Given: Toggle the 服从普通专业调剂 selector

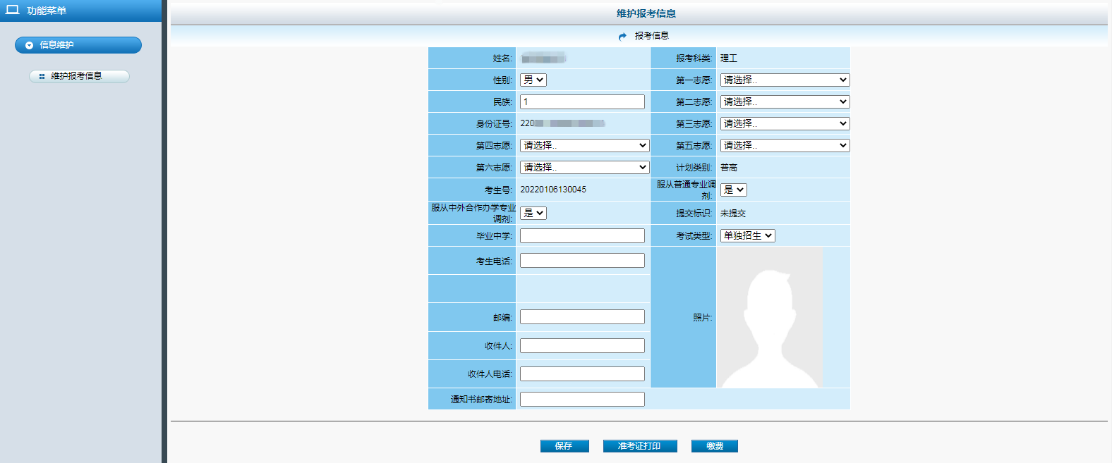Looking at the screenshot, I should [x=733, y=190].
